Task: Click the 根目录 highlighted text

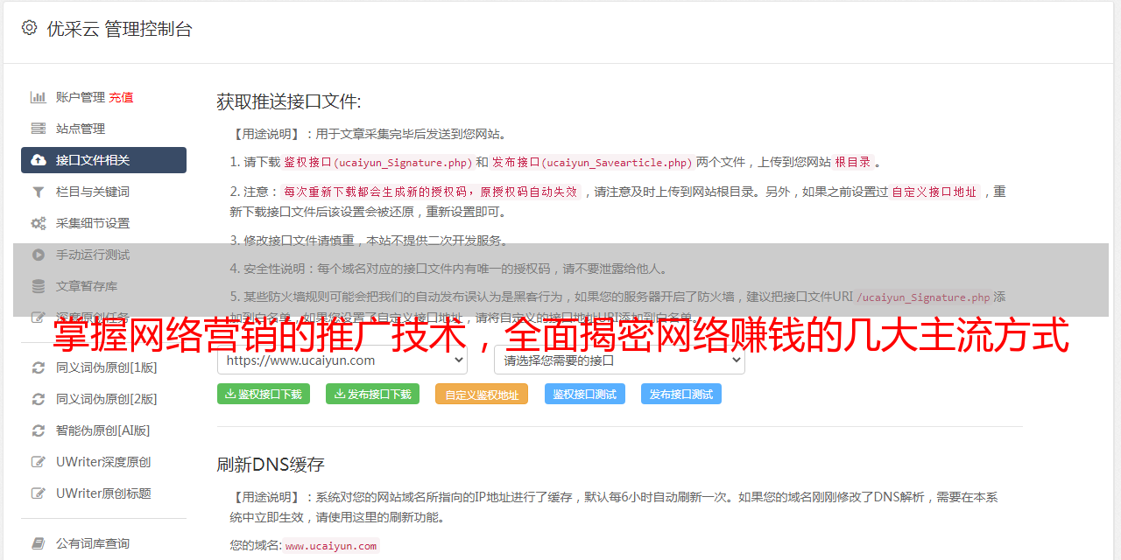Action: coord(853,163)
